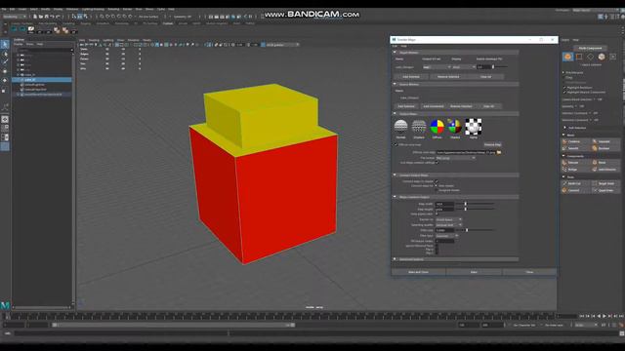Activate edge selection in Modeling Toolkit
Image resolution: width=625 pixels, height=351 pixels.
pyautogui.click(x=590, y=57)
